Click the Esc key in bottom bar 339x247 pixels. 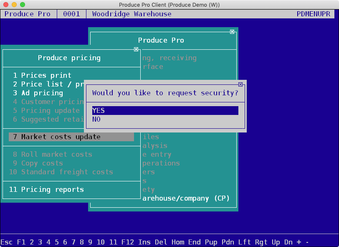[x=7, y=242]
